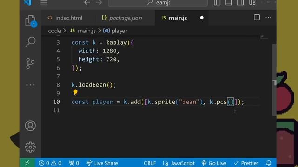The height and width of the screenshot is (167, 298).
Task: Open the remote window button in status bar
Action: tap(27, 163)
